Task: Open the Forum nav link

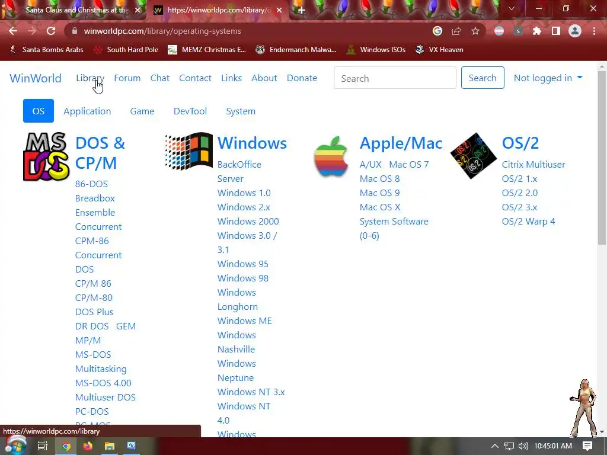Action: click(127, 78)
